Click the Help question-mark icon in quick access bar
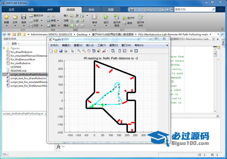 click(x=168, y=10)
